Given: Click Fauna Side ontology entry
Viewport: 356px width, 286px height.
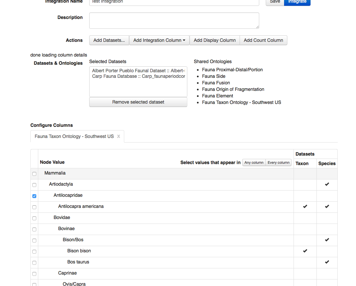Looking at the screenshot, I should pos(214,76).
